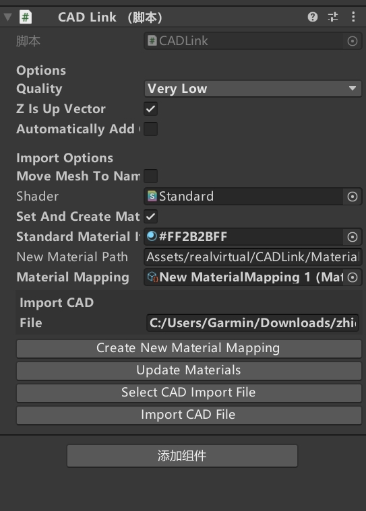This screenshot has height=511, width=366.
Task: Click the New Material Path text field
Action: coord(253,257)
